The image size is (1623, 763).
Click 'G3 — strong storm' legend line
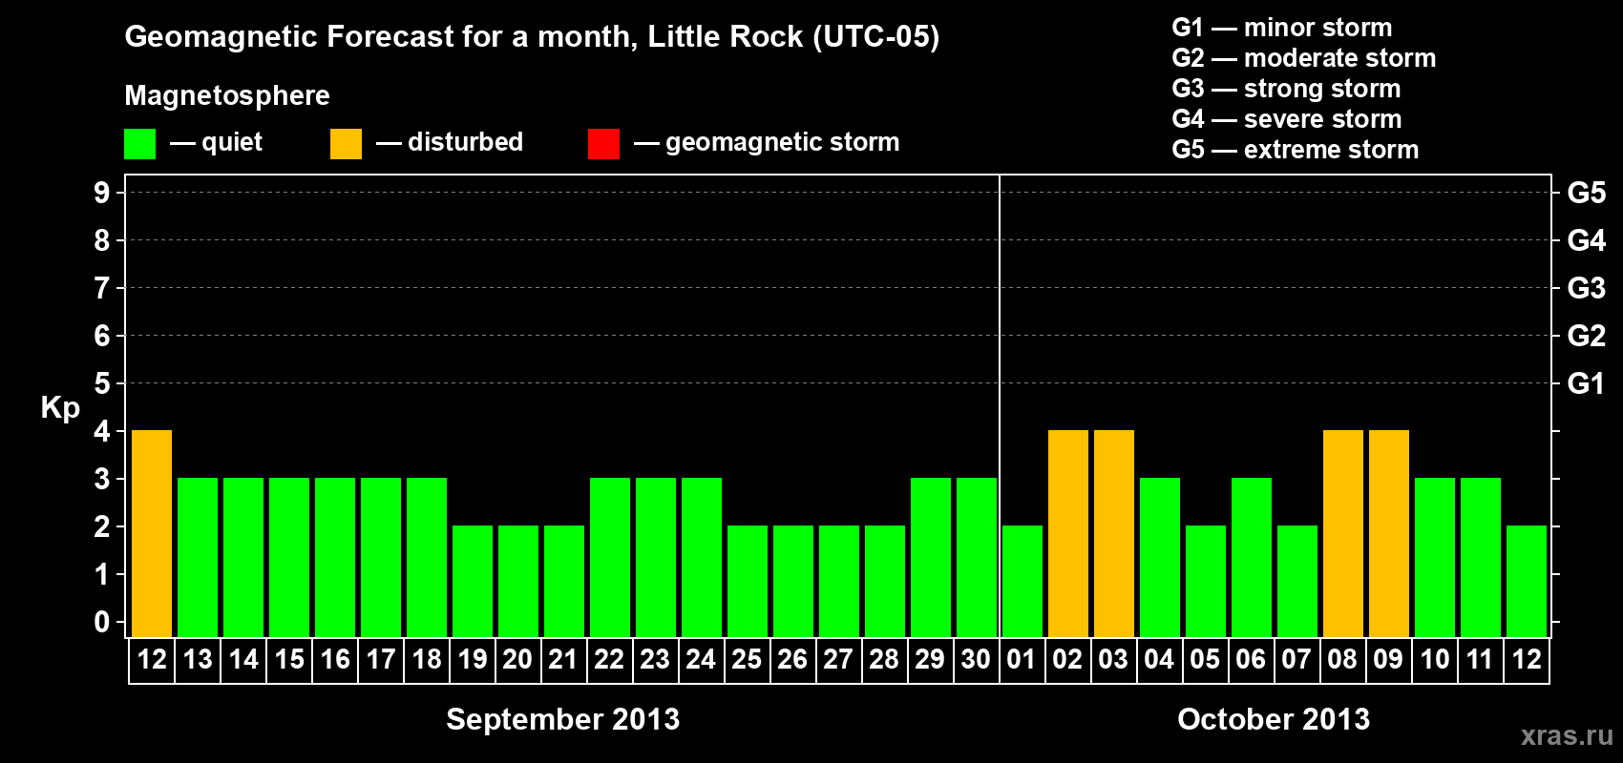[x=1286, y=89]
